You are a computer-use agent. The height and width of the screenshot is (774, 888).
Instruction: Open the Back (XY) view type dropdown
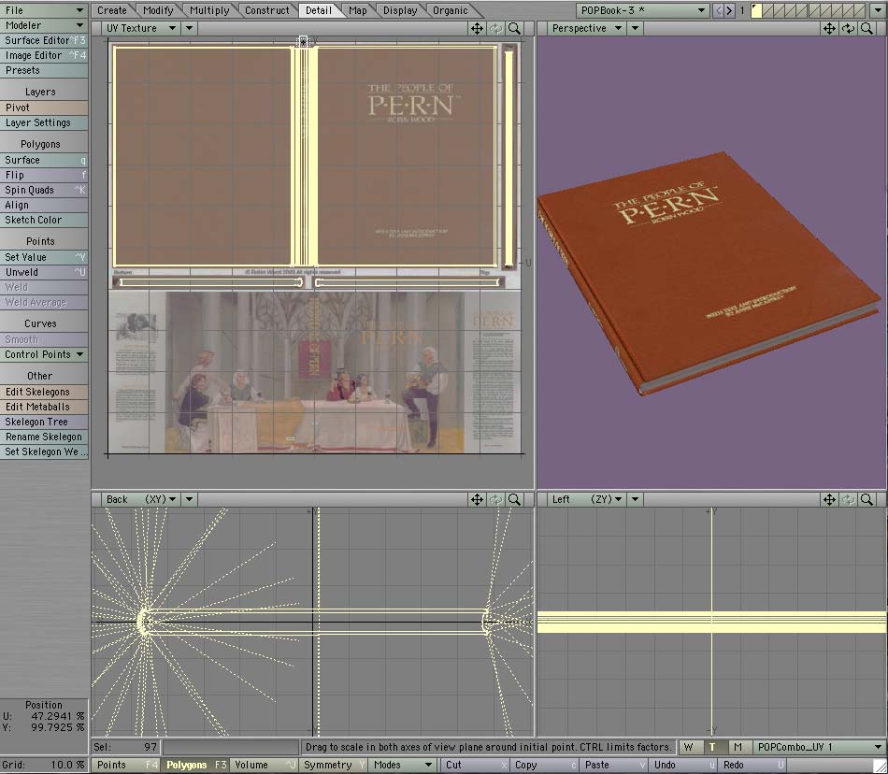[x=140, y=499]
